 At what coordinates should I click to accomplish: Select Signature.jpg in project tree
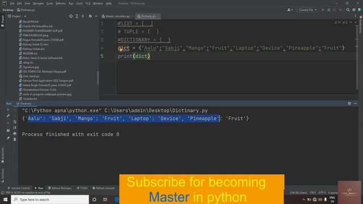pos(29,67)
